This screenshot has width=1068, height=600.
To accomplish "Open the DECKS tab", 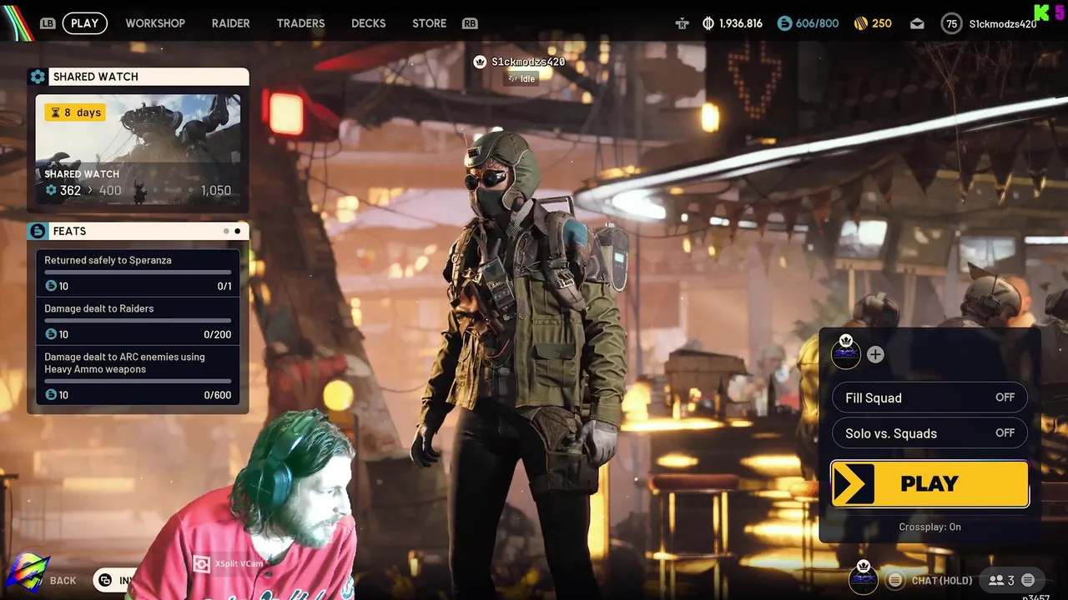I will [368, 23].
